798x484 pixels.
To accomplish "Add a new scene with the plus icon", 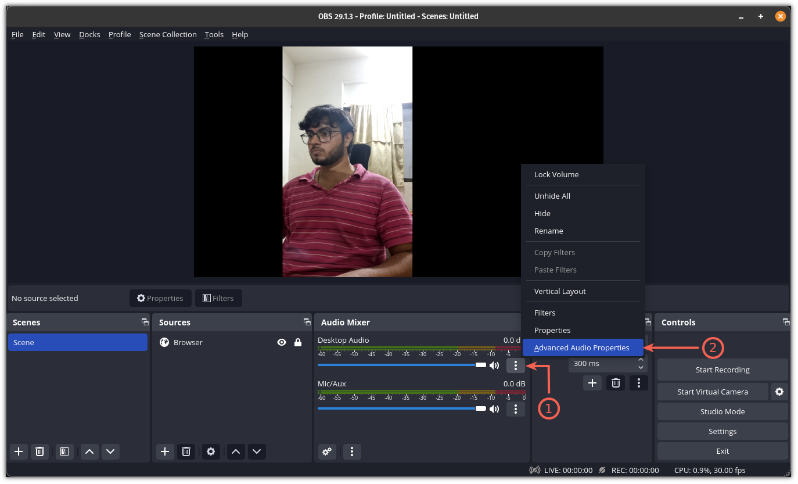I will [18, 451].
